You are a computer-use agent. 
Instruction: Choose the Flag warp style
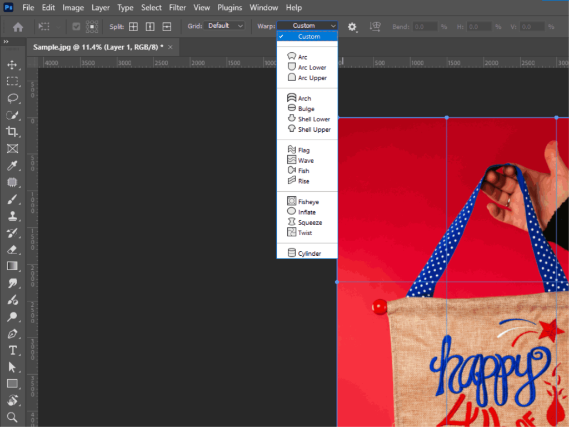[x=307, y=150]
